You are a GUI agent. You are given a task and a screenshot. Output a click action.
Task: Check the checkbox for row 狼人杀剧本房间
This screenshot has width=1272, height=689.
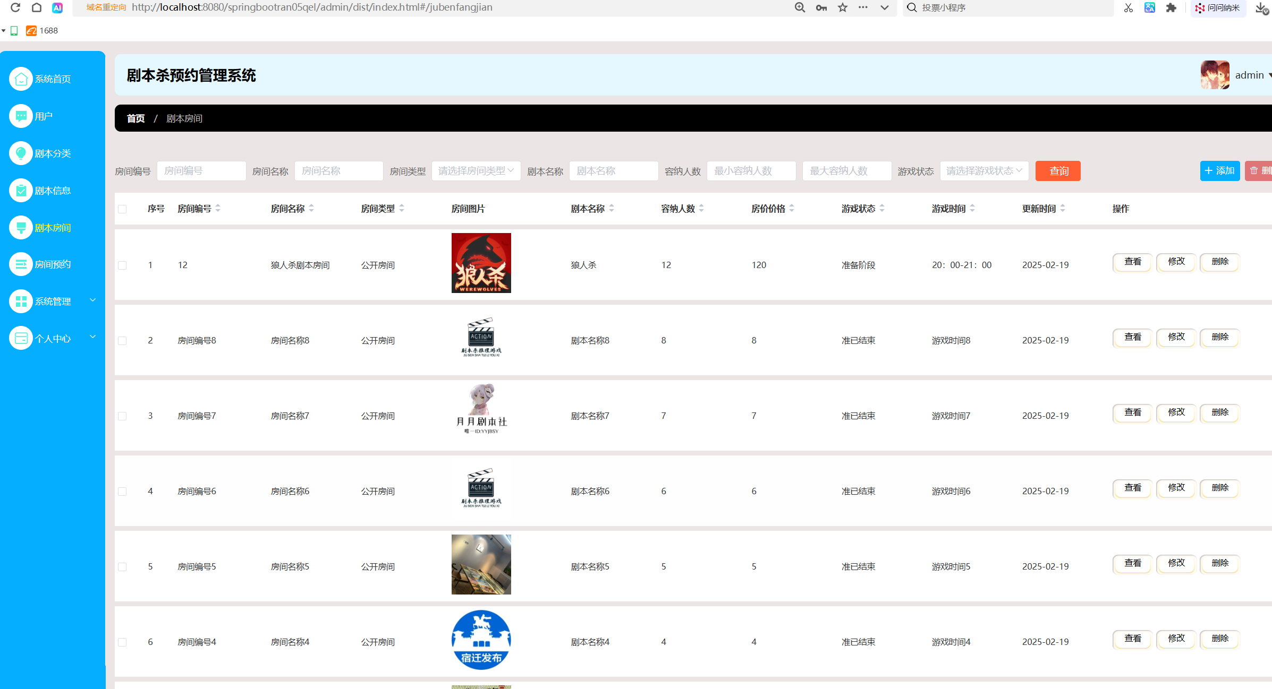pyautogui.click(x=122, y=265)
